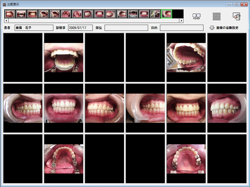Minimize the 比較表示 window
Viewport: 250px width, 187px height.
click(229, 4)
